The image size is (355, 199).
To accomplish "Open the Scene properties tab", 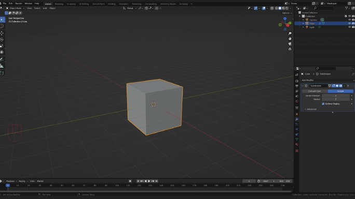I will [x=297, y=96].
